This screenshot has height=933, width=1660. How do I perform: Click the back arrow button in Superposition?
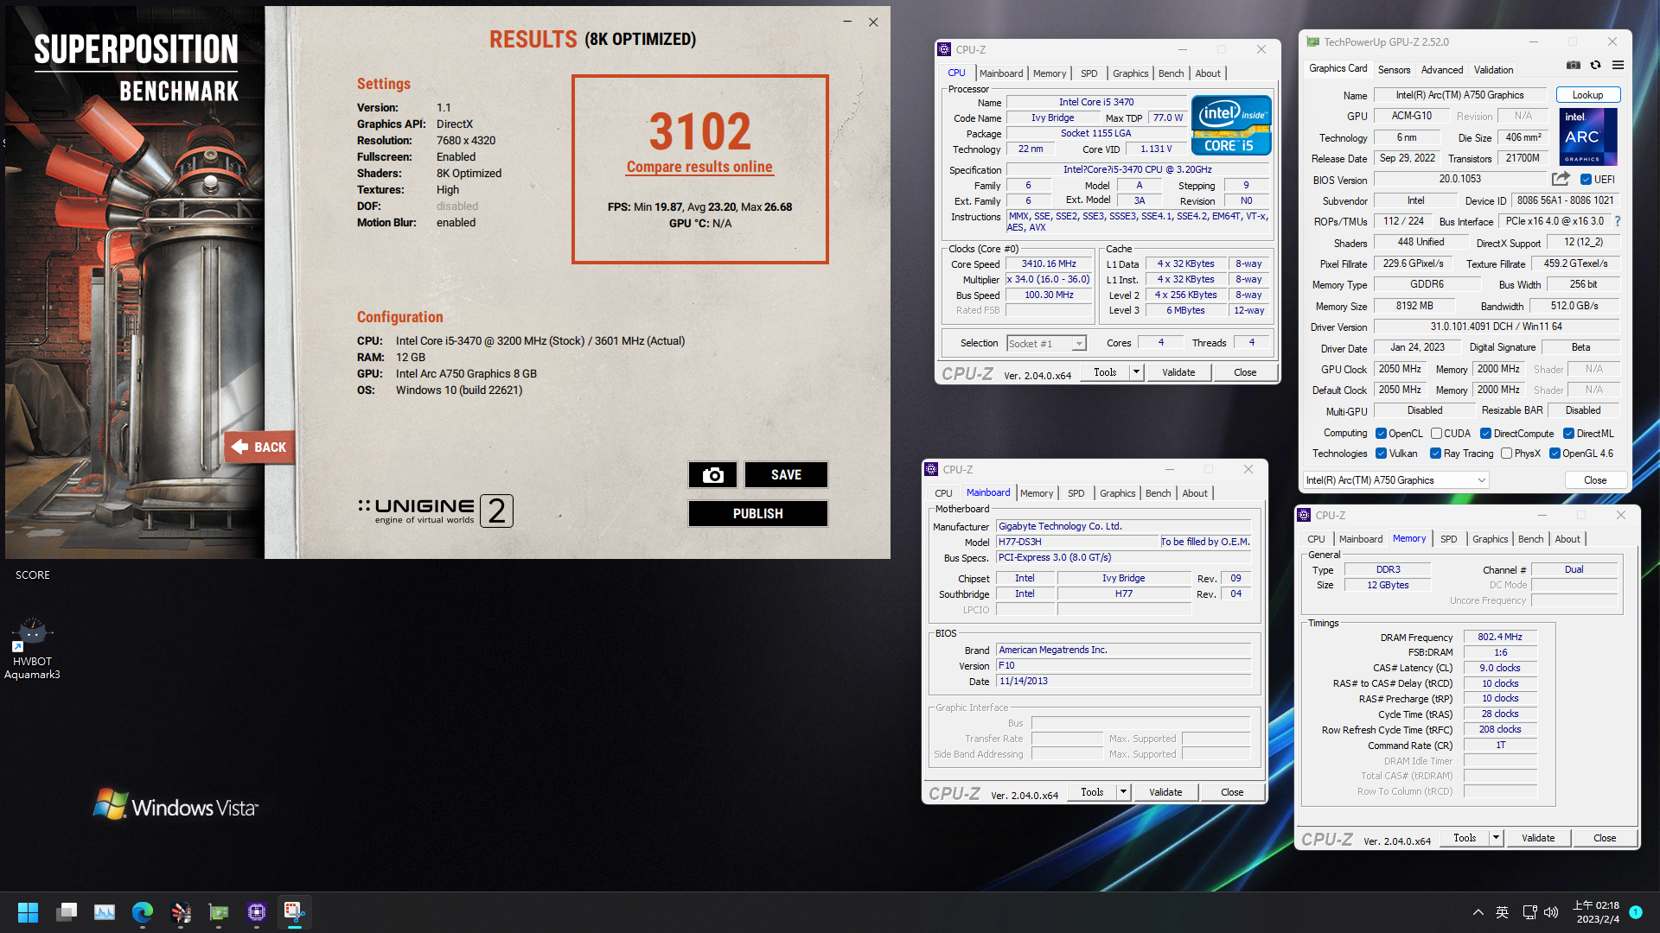coord(259,447)
